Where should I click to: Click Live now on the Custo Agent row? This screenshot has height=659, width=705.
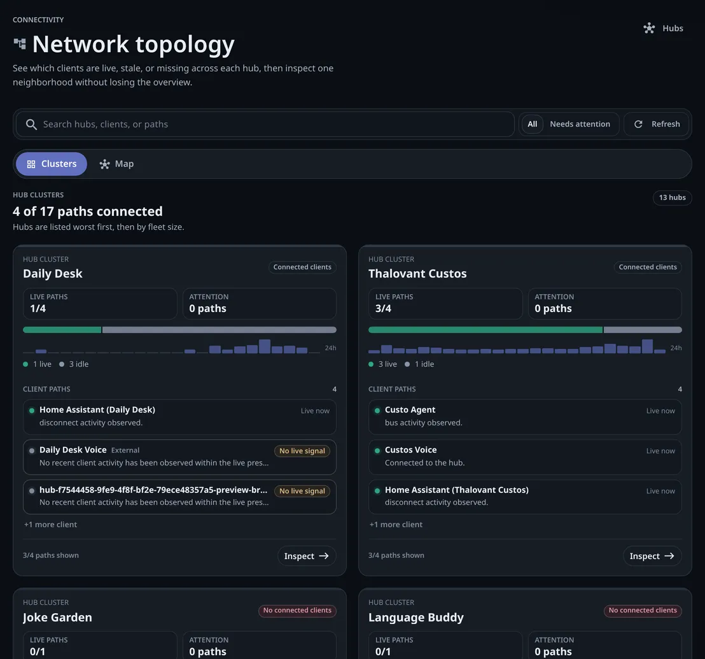[x=660, y=411]
